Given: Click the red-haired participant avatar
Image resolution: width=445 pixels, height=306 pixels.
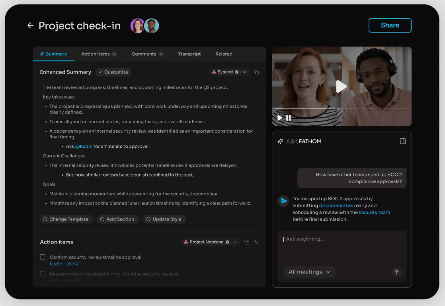Looking at the screenshot, I should 137,26.
